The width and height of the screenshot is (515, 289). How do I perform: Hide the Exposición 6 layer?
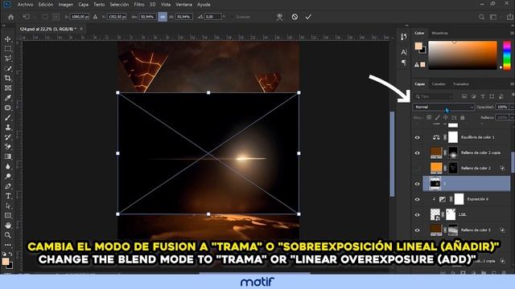[417, 199]
